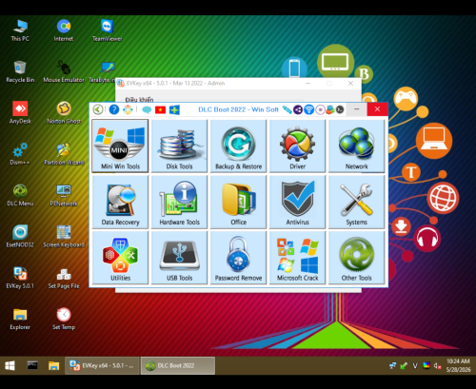Viewport: 476px width, 389px height.
Task: Open the Hardware Tools category
Action: coord(179,202)
